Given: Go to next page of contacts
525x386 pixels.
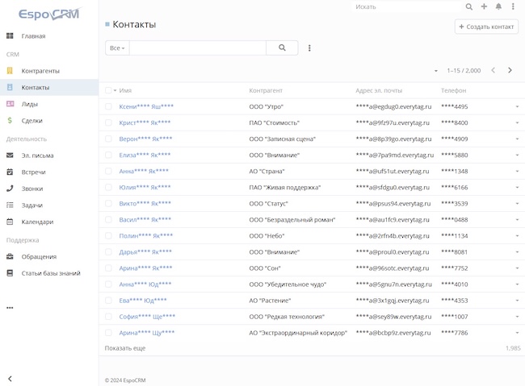Looking at the screenshot, I should 510,70.
